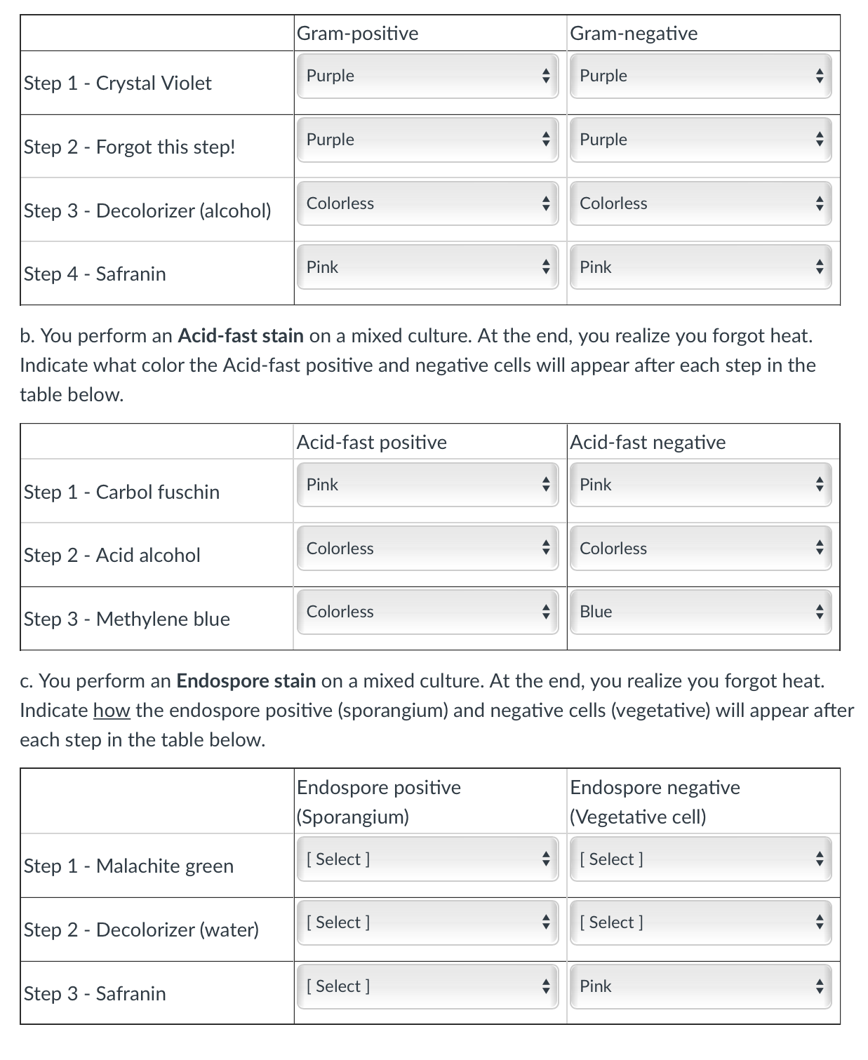Open Gram-positive Decolorizer alcohol dropdown

[x=427, y=203]
